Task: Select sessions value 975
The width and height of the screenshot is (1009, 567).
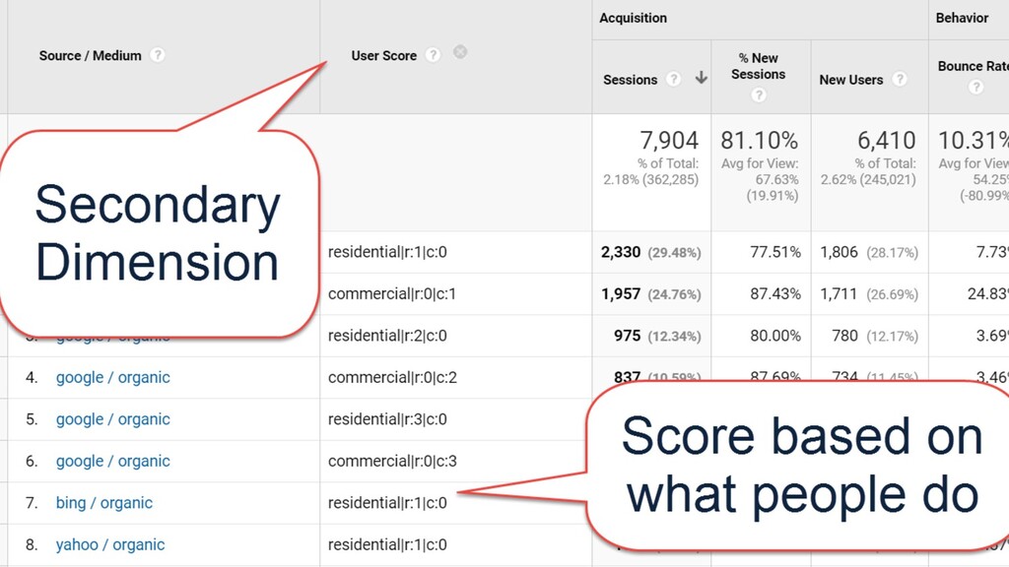Action: coord(628,336)
